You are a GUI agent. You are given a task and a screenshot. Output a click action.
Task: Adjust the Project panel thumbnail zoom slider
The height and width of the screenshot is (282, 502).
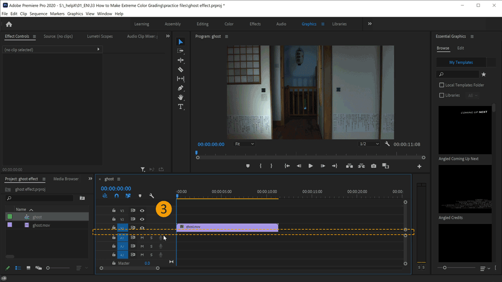(48, 268)
